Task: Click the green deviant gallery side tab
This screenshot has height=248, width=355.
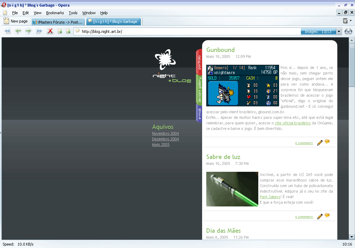Action: tap(199, 90)
